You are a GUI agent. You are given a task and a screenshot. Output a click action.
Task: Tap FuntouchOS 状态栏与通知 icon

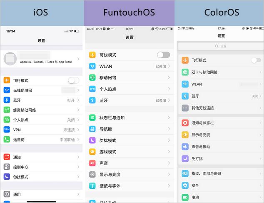pyautogui.click(x=92, y=118)
